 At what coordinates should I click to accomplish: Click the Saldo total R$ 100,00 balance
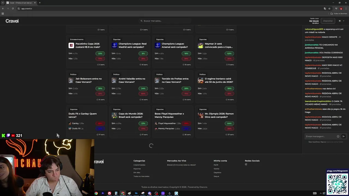click(314, 21)
